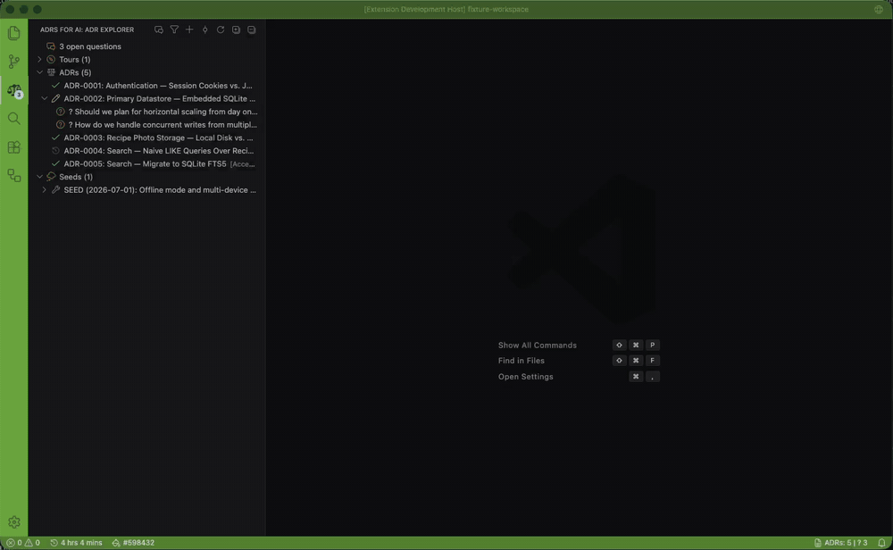Select the 'ADRs (5)' label
Viewport: 893px width, 550px height.
pos(75,72)
